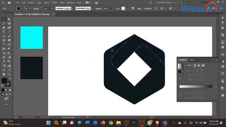Select the Perspective Grid tool

point(9,53)
